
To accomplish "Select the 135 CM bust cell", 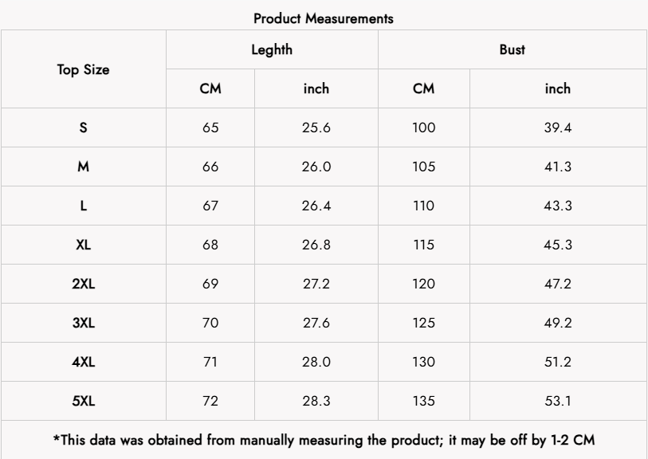I will [x=423, y=399].
